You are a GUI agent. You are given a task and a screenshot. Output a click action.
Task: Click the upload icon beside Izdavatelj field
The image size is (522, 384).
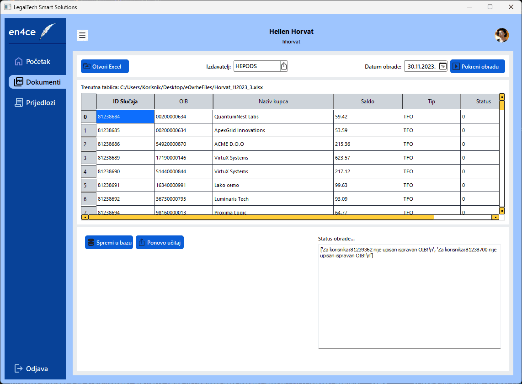point(284,66)
